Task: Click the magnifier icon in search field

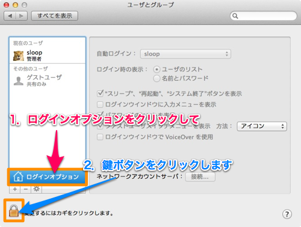Action: pos(235,16)
